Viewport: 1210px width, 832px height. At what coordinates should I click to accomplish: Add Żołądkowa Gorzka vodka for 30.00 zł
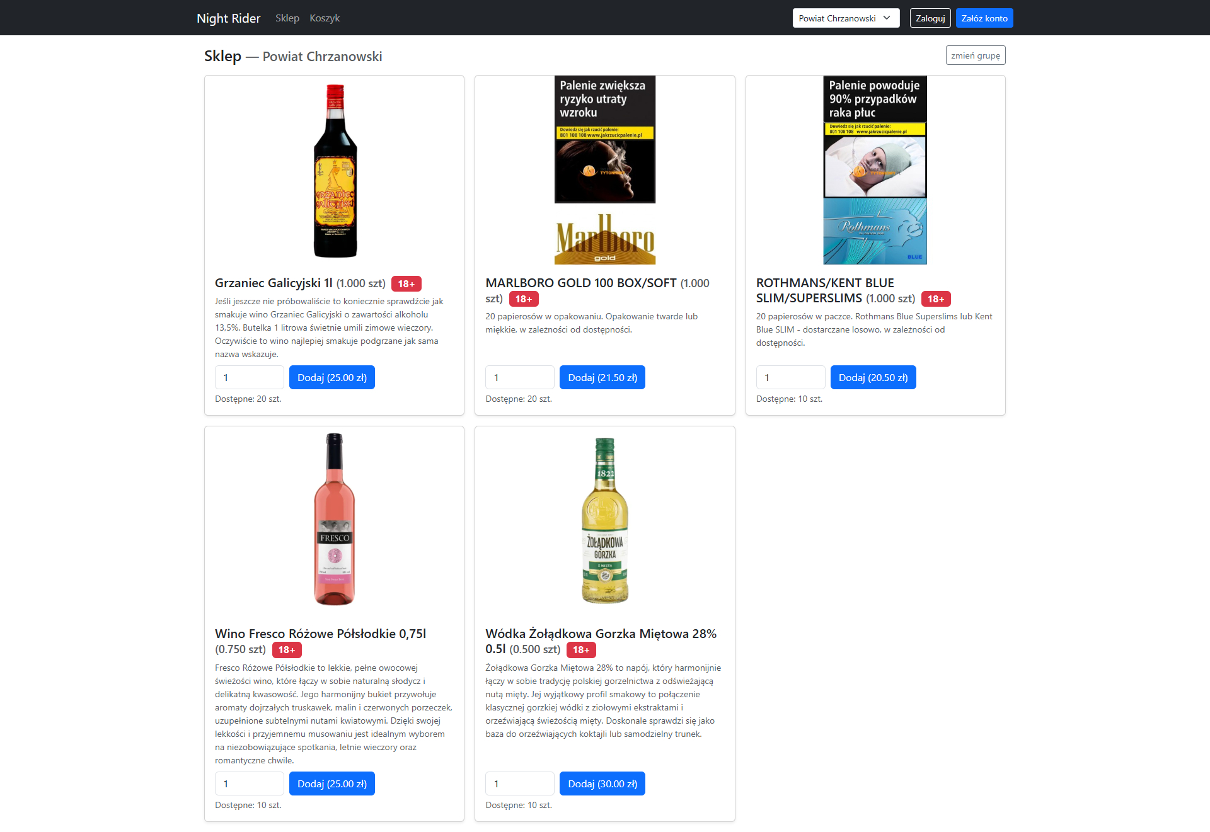[x=602, y=784]
